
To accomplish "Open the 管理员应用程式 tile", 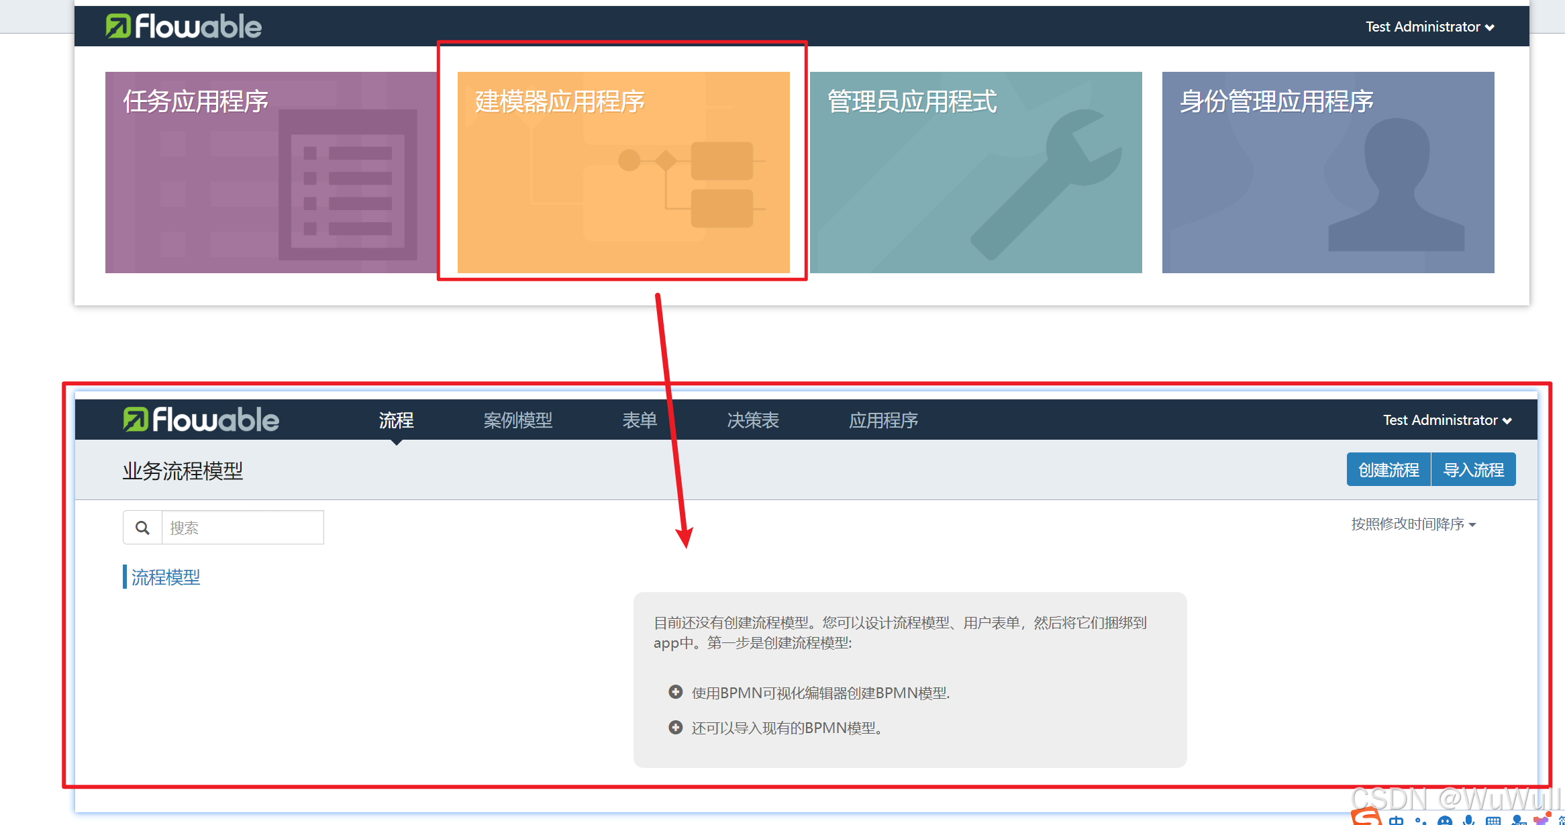I will point(976,173).
